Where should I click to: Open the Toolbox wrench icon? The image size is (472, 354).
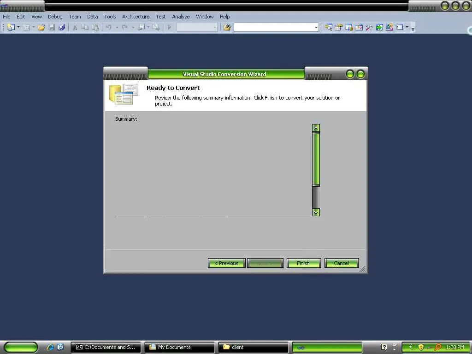(x=369, y=27)
